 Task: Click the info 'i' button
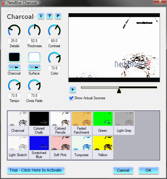(41, 16)
